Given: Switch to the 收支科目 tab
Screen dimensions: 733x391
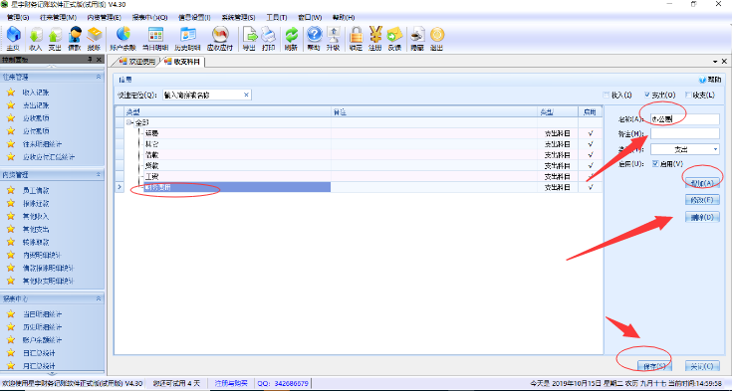Looking at the screenshot, I should tap(183, 62).
